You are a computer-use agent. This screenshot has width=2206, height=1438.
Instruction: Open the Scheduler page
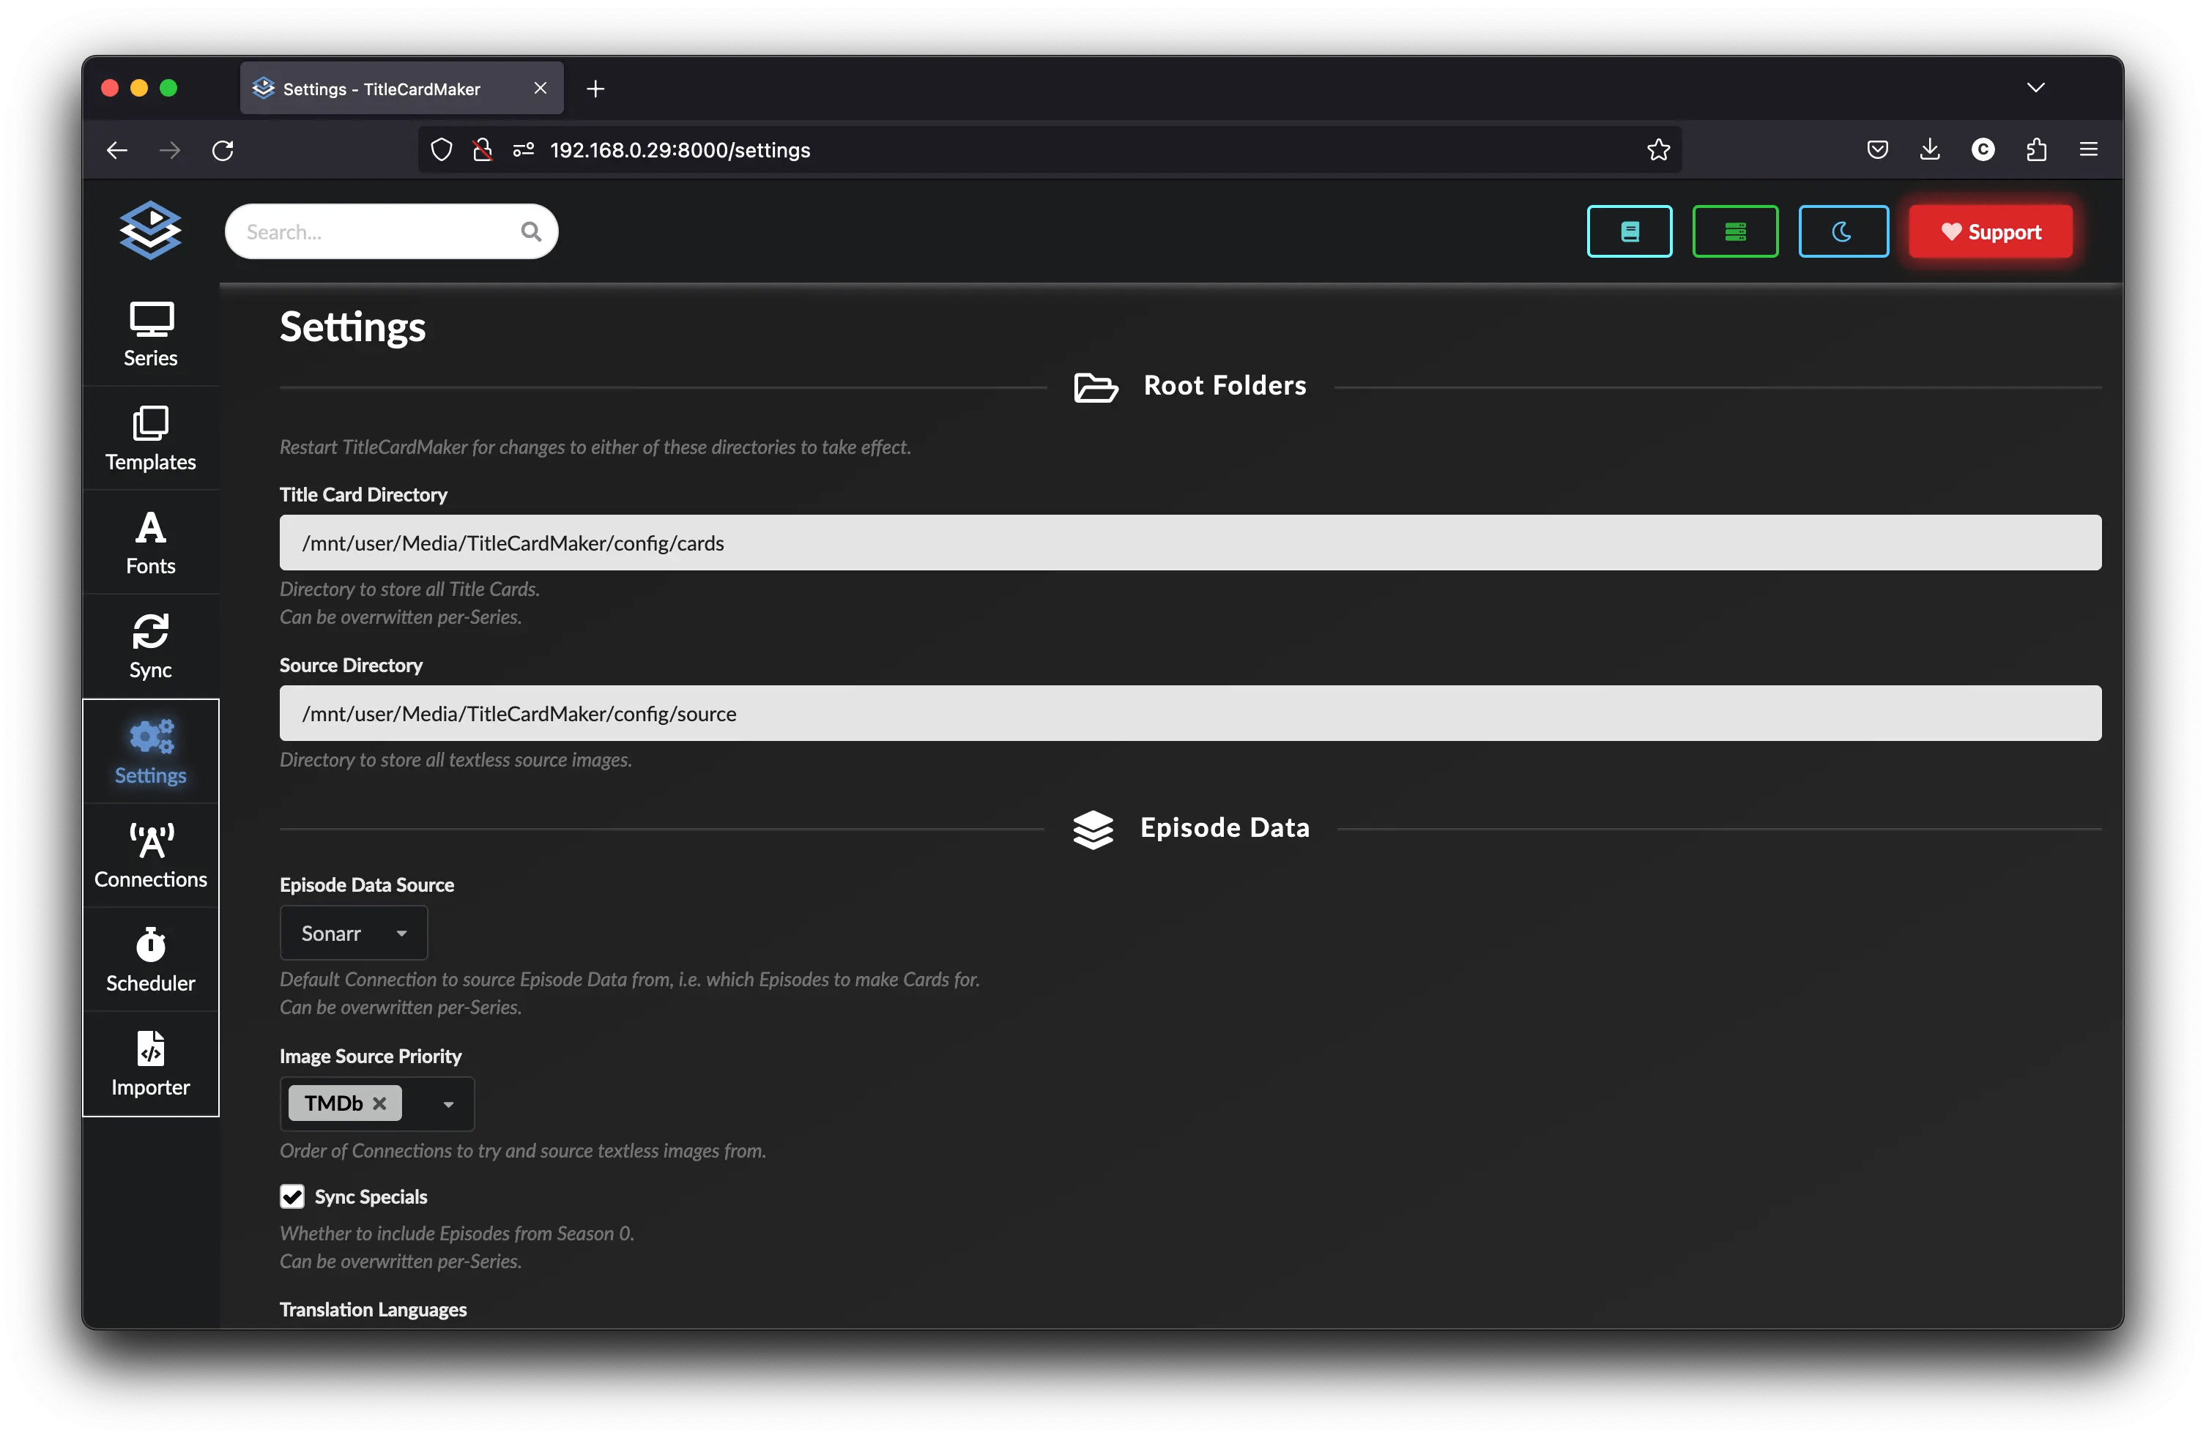coord(150,960)
